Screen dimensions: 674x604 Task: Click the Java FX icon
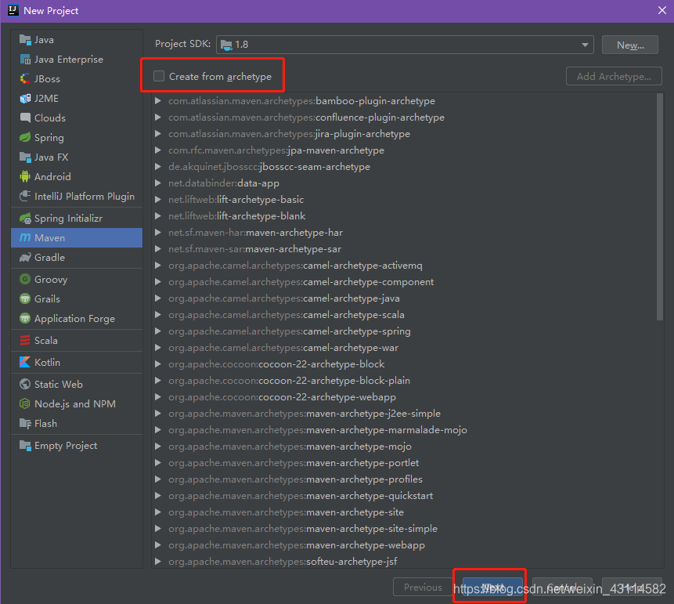tap(25, 157)
